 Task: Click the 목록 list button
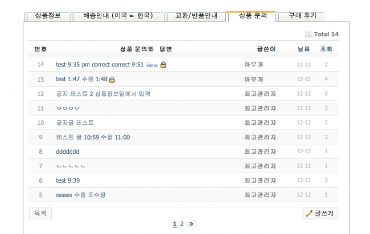point(40,214)
